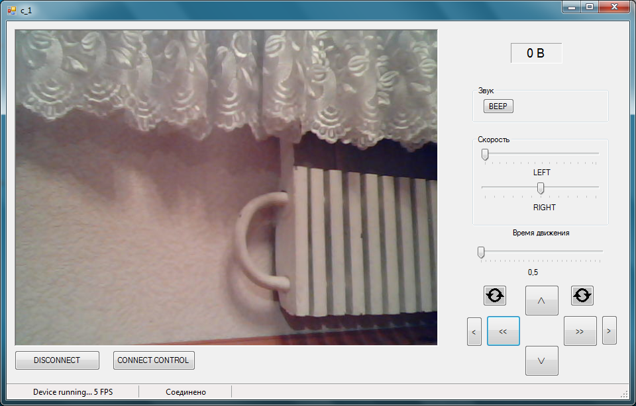Viewport: 636px width, 406px height.
Task: Click the LEFT slider label
Action: [x=541, y=173]
